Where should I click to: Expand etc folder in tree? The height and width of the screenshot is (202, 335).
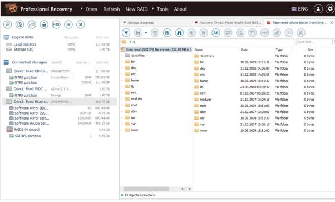point(122,74)
